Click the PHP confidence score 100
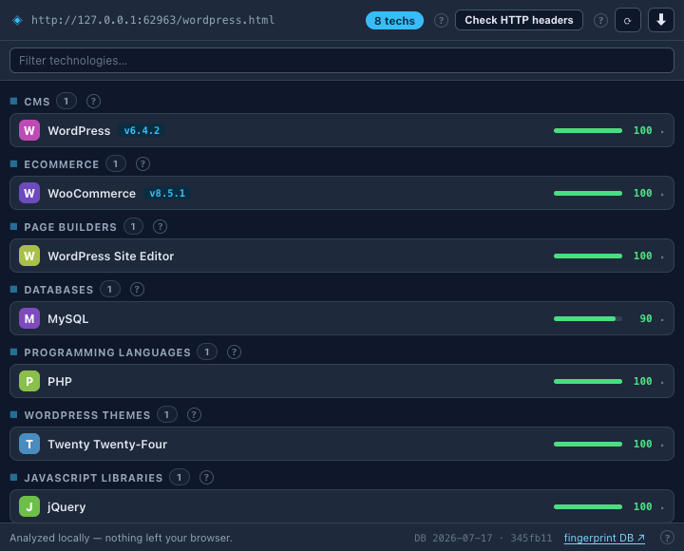This screenshot has height=551, width=684. (642, 381)
